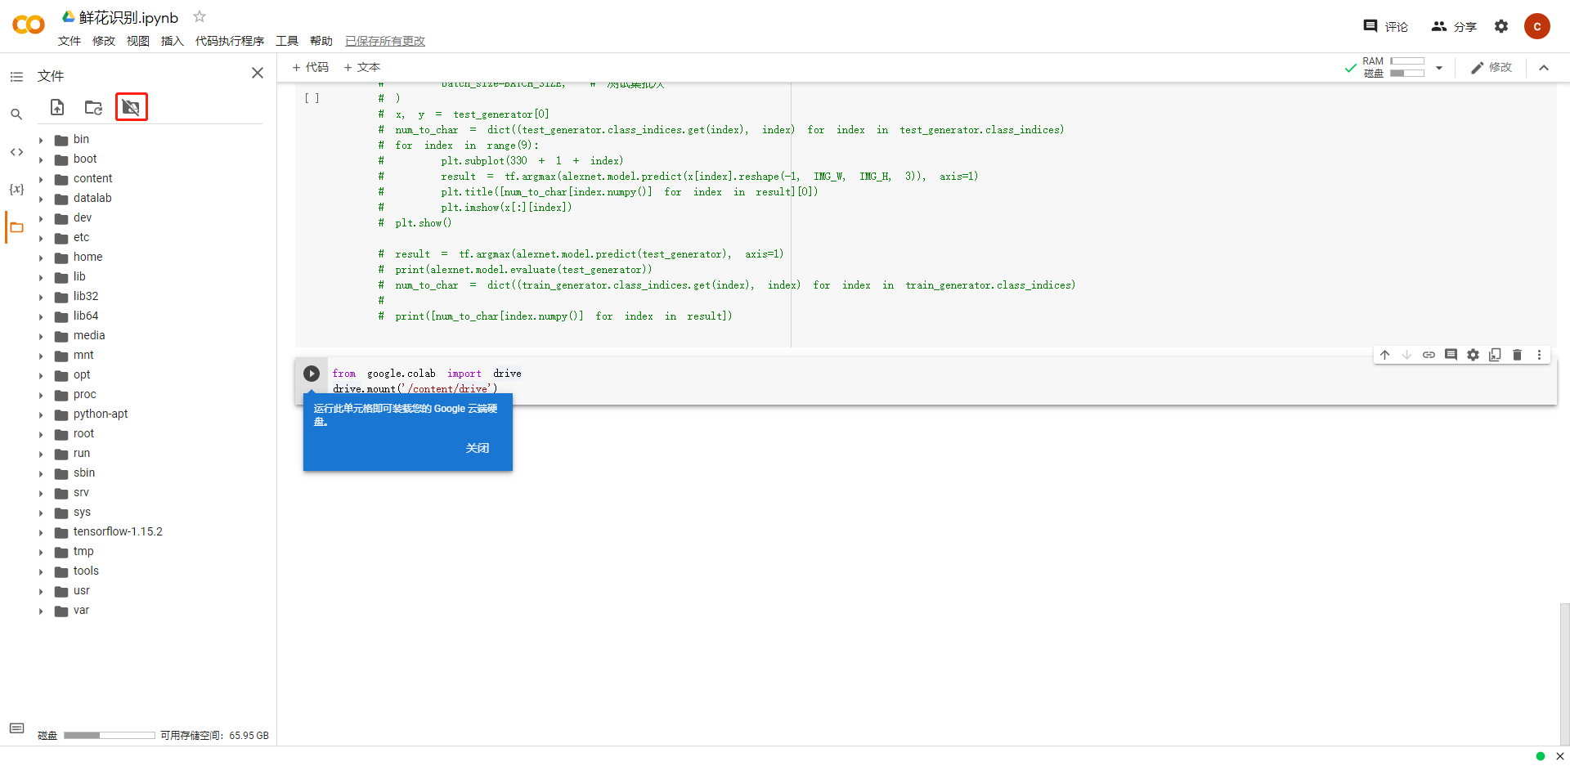This screenshot has width=1570, height=766.
Task: Open the 帮助 menu
Action: 321,41
